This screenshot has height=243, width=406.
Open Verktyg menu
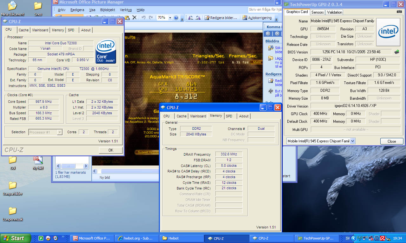pos(126,10)
